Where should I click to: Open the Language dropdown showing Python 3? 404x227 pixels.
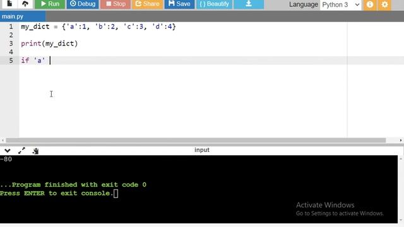tap(341, 4)
